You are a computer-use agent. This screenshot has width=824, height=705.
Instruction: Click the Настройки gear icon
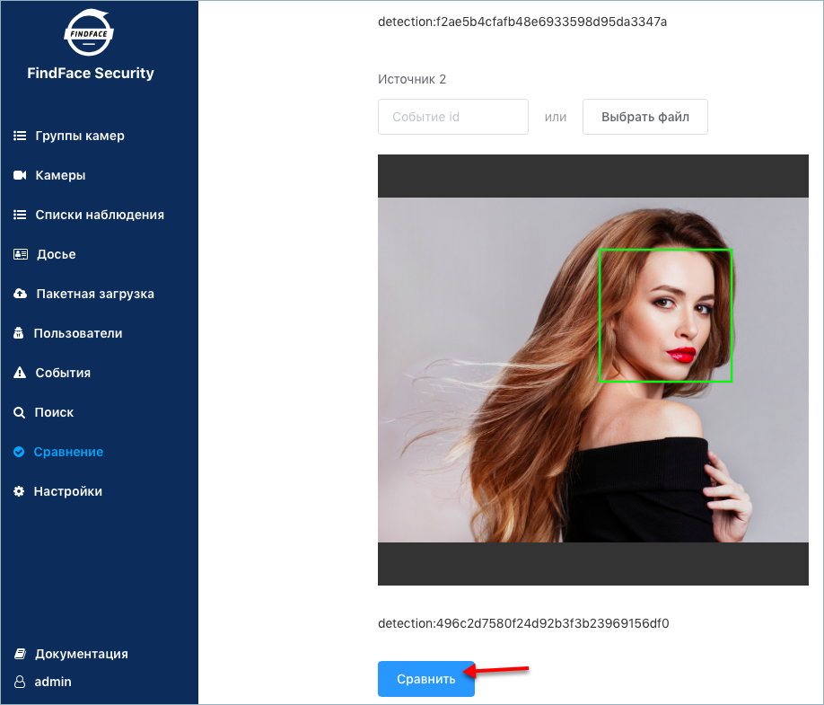[19, 491]
